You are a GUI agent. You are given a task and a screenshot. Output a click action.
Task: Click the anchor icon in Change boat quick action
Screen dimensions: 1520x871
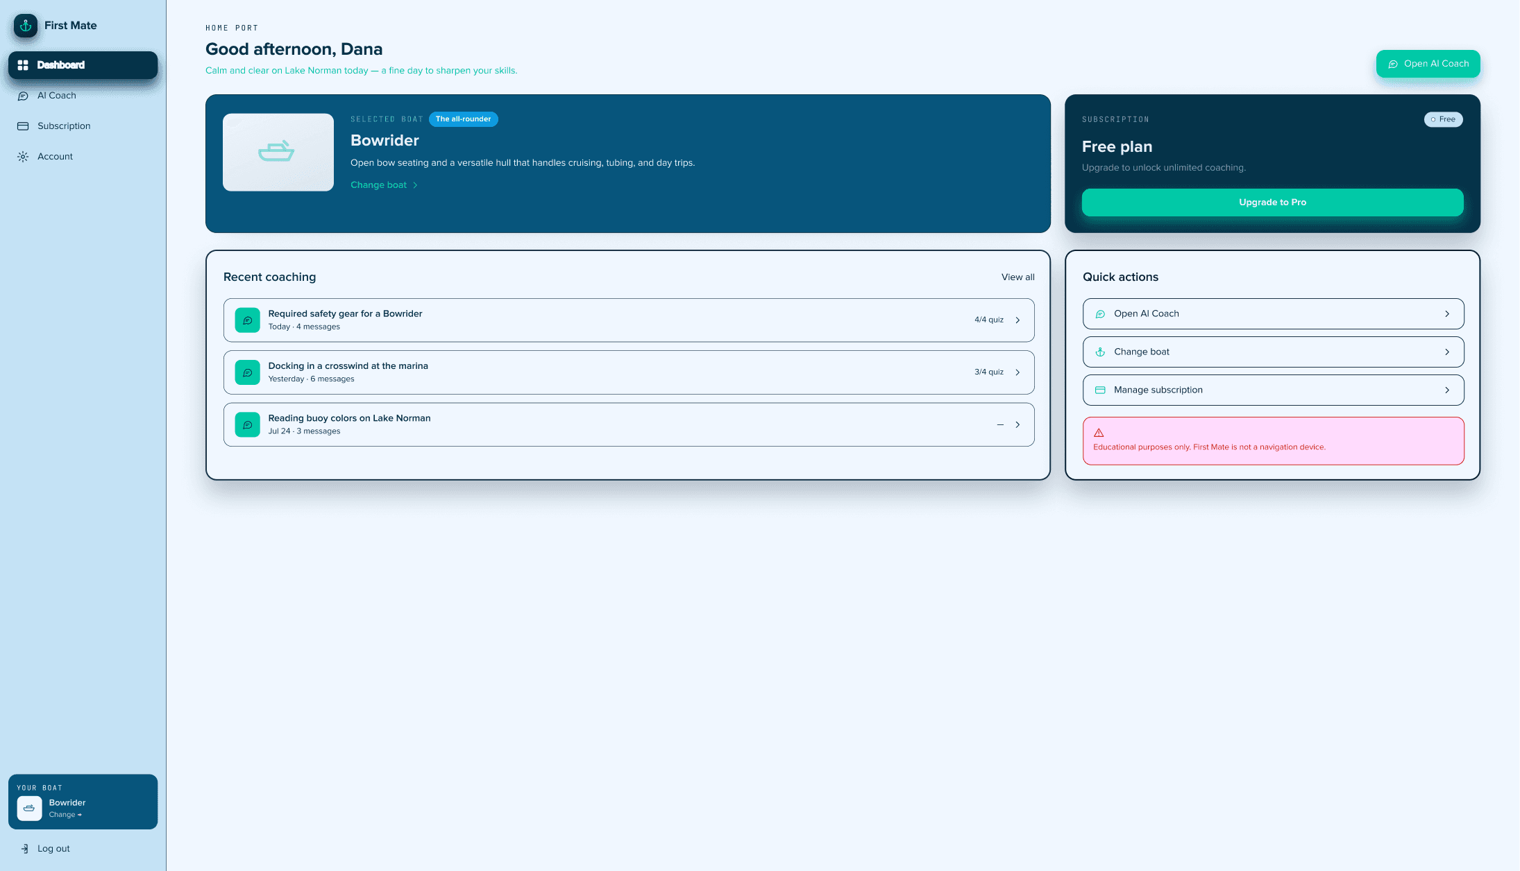1100,352
